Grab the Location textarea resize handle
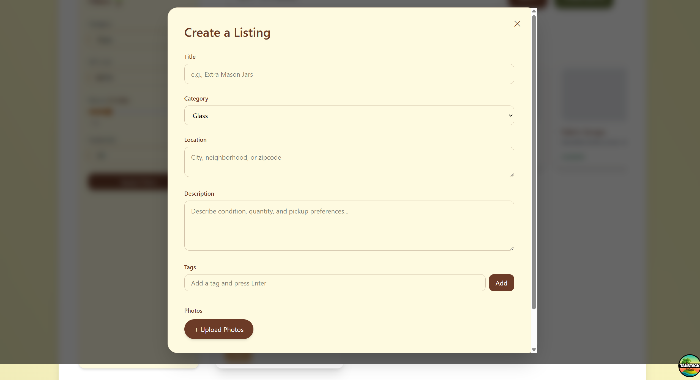 pyautogui.click(x=512, y=175)
